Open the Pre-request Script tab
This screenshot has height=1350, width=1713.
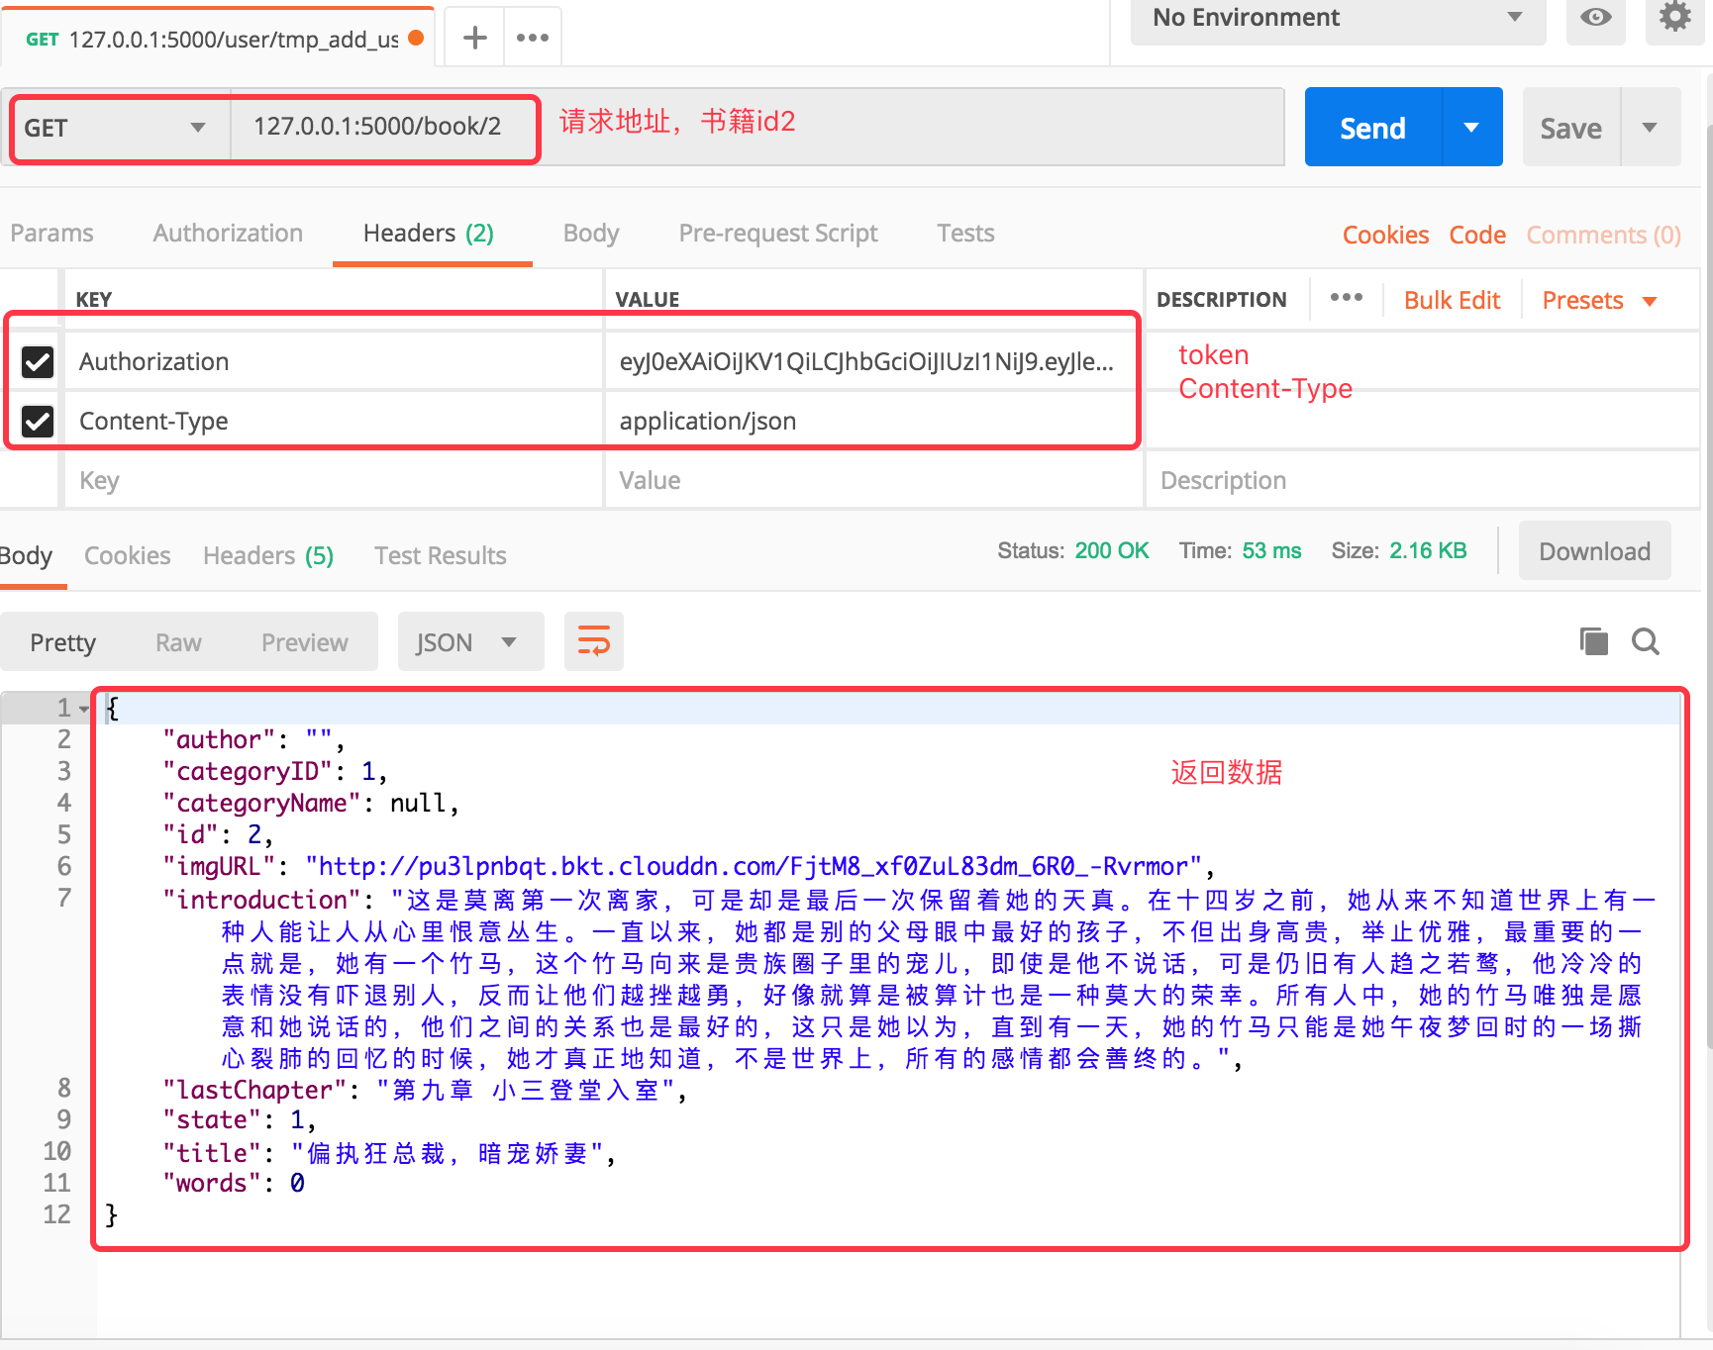point(778,233)
